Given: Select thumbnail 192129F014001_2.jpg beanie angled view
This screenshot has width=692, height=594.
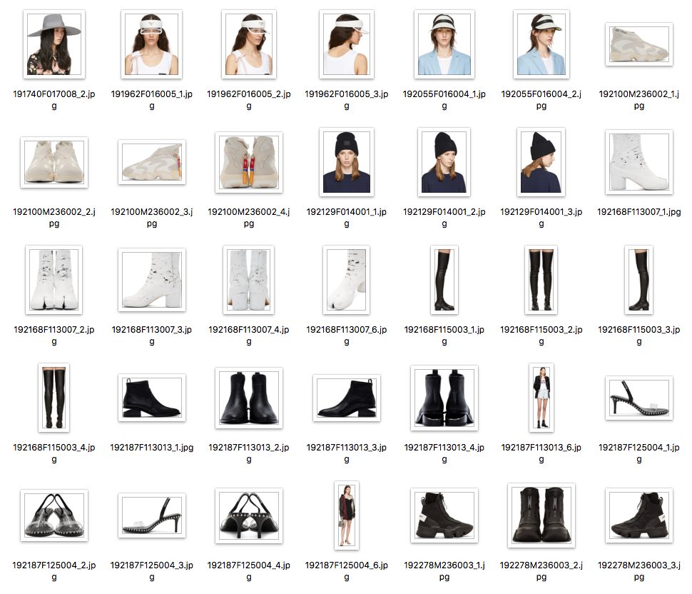Looking at the screenshot, I should point(444,162).
